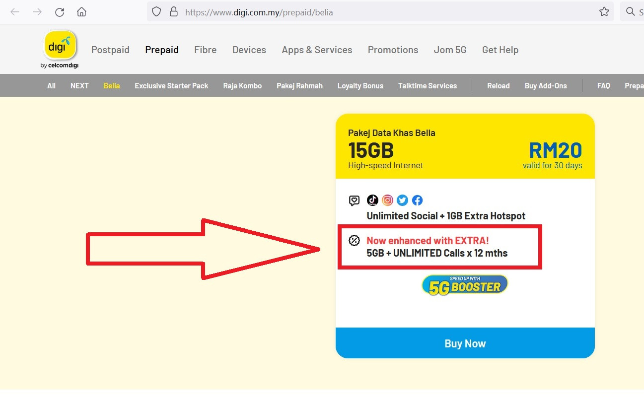The height and width of the screenshot is (402, 644).
Task: Open the Buy Add-Ons link
Action: (546, 86)
